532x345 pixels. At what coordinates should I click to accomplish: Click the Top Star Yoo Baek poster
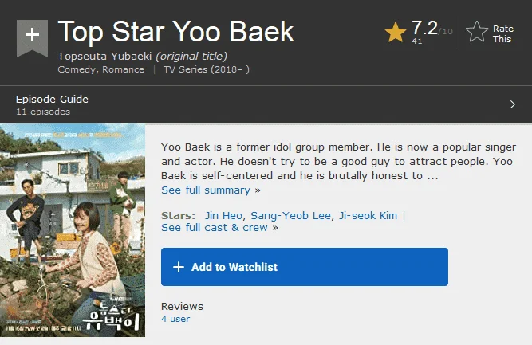73,230
